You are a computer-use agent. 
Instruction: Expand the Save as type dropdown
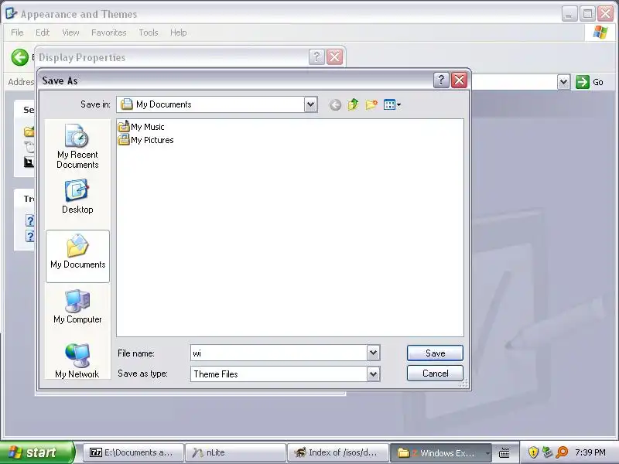tap(374, 374)
